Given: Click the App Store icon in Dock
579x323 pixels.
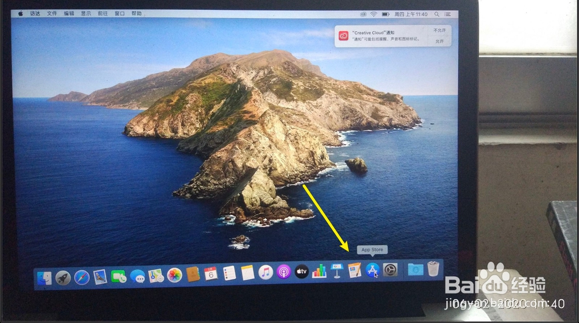Looking at the screenshot, I should [x=372, y=270].
